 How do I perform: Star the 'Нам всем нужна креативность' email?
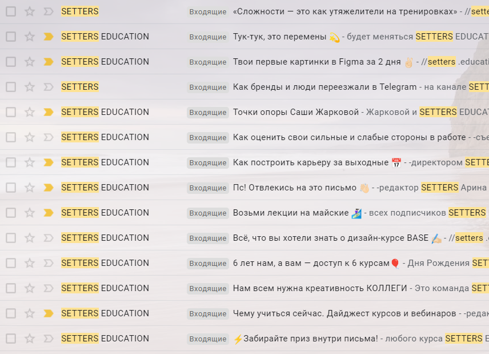(30, 288)
